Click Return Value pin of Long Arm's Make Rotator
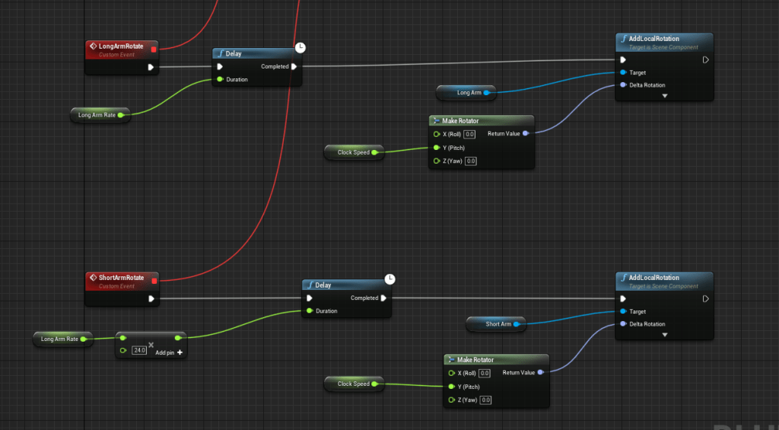Screen dimensions: 779x430 (526, 133)
